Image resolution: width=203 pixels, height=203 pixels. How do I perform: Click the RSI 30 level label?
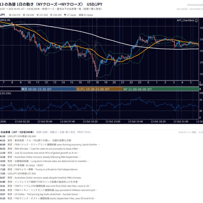click(x=201, y=111)
